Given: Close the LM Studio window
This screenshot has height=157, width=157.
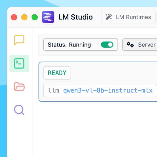Looking at the screenshot, I should coord(14,17).
